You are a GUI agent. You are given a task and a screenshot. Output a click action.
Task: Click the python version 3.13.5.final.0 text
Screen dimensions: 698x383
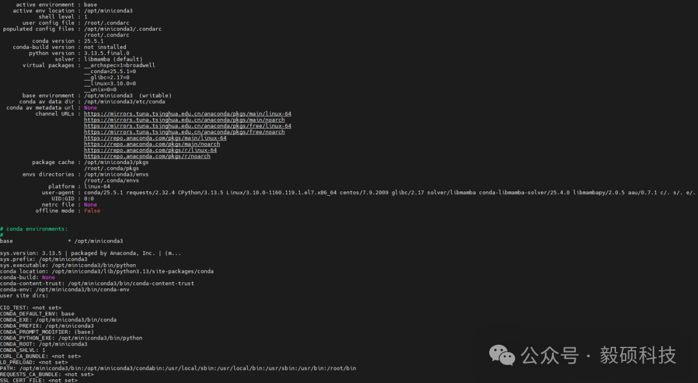coord(107,53)
